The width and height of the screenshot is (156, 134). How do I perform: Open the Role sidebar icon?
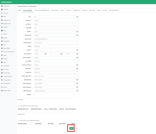click(x=2, y=31)
